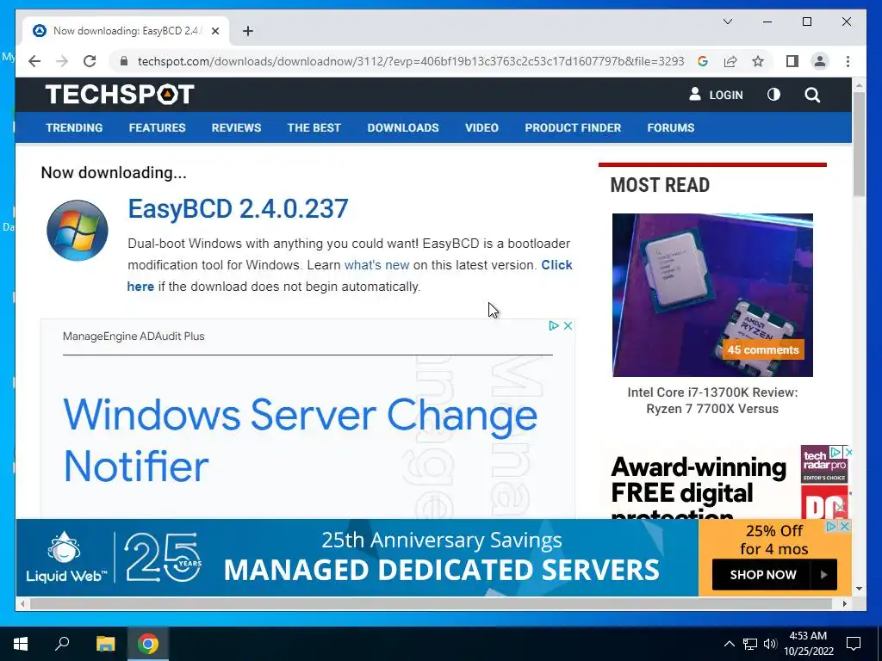Open the network tray icon
The width and height of the screenshot is (882, 661).
(x=750, y=644)
